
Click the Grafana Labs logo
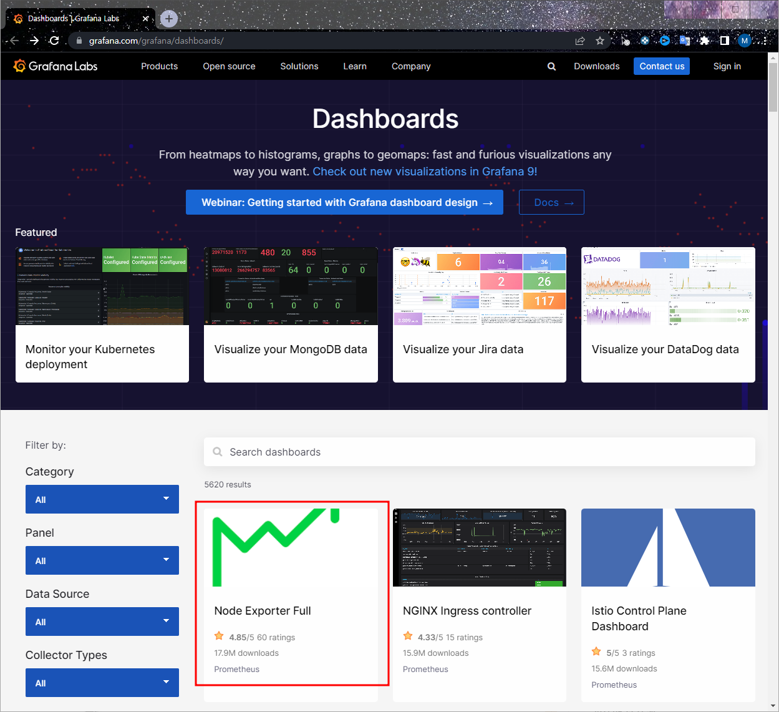point(56,66)
